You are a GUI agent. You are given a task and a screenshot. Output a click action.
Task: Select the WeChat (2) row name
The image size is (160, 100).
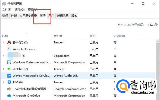point(20,69)
